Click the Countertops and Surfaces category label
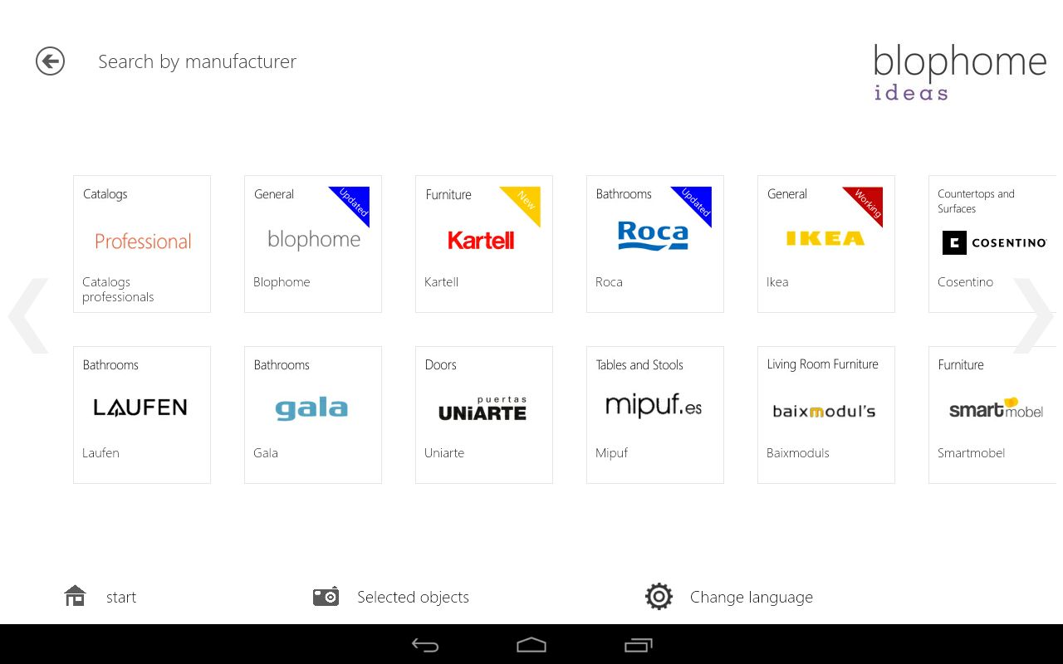The height and width of the screenshot is (664, 1063). click(976, 201)
